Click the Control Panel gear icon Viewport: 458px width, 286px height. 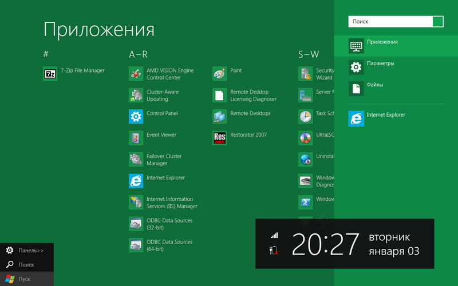pos(136,117)
